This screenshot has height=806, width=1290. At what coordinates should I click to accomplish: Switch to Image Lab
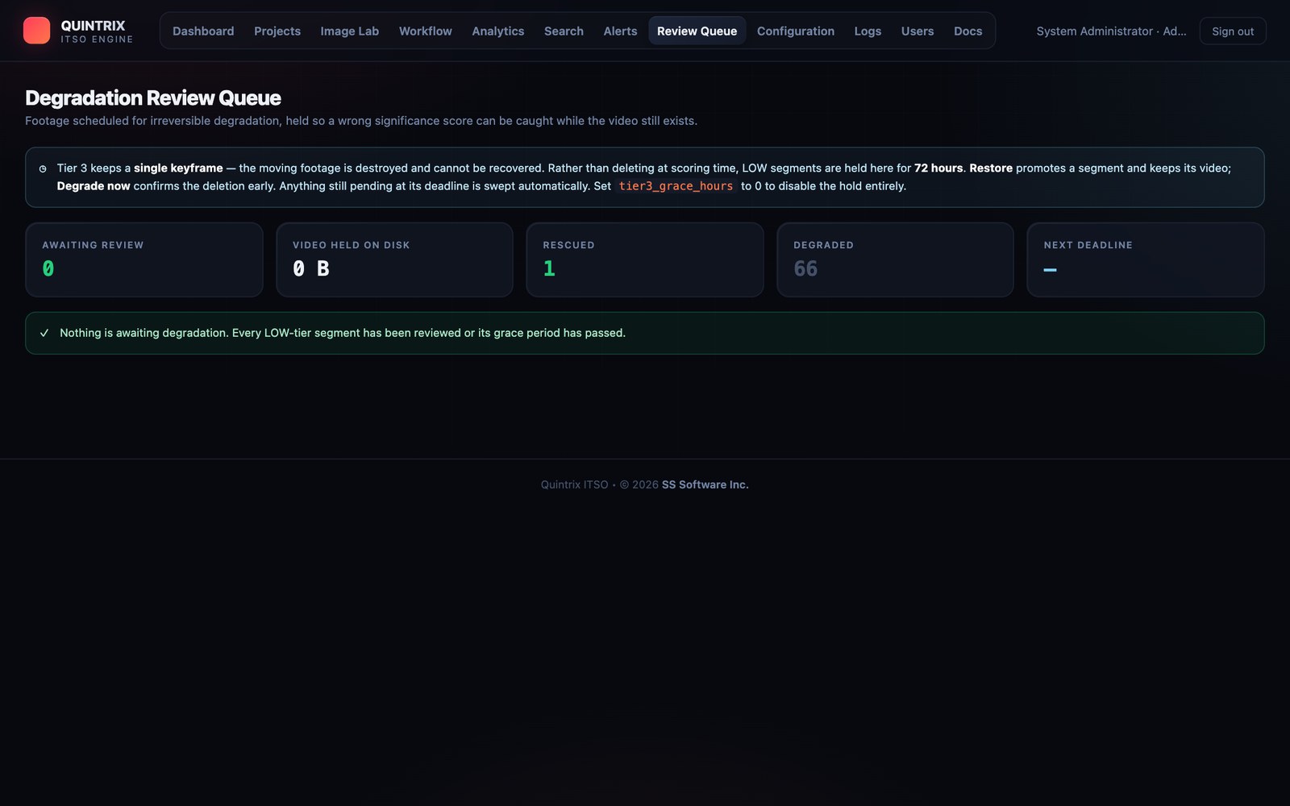tap(349, 31)
